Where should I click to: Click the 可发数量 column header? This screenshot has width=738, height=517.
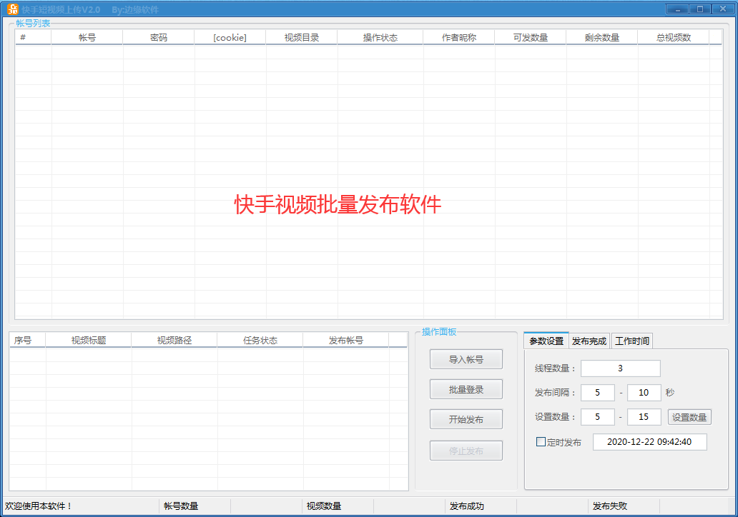coord(531,38)
